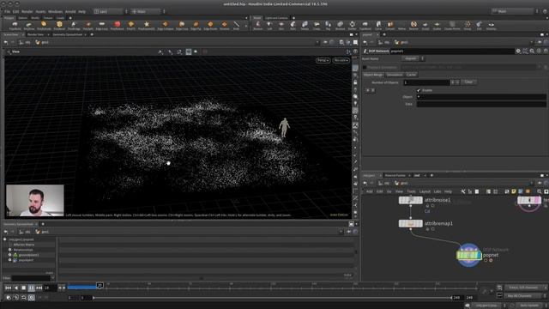Click the network editor zoom search icon
Viewport: 549px width, 309px height.
click(540, 191)
